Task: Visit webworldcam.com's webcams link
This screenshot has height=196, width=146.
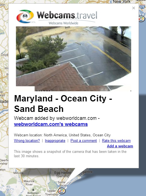Action: click(51, 124)
